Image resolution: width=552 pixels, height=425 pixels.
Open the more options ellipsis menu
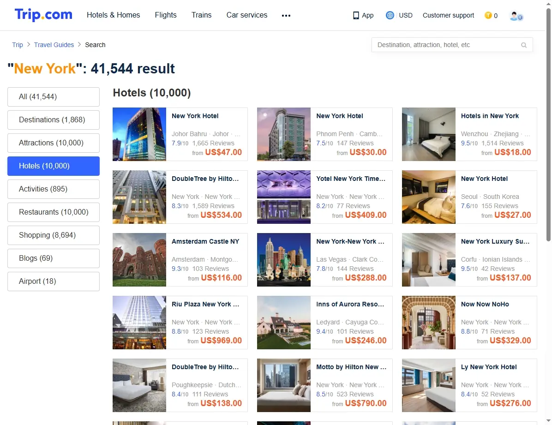pyautogui.click(x=286, y=16)
